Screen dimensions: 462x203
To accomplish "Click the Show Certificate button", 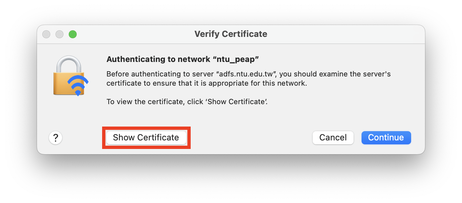I will click(x=146, y=137).
